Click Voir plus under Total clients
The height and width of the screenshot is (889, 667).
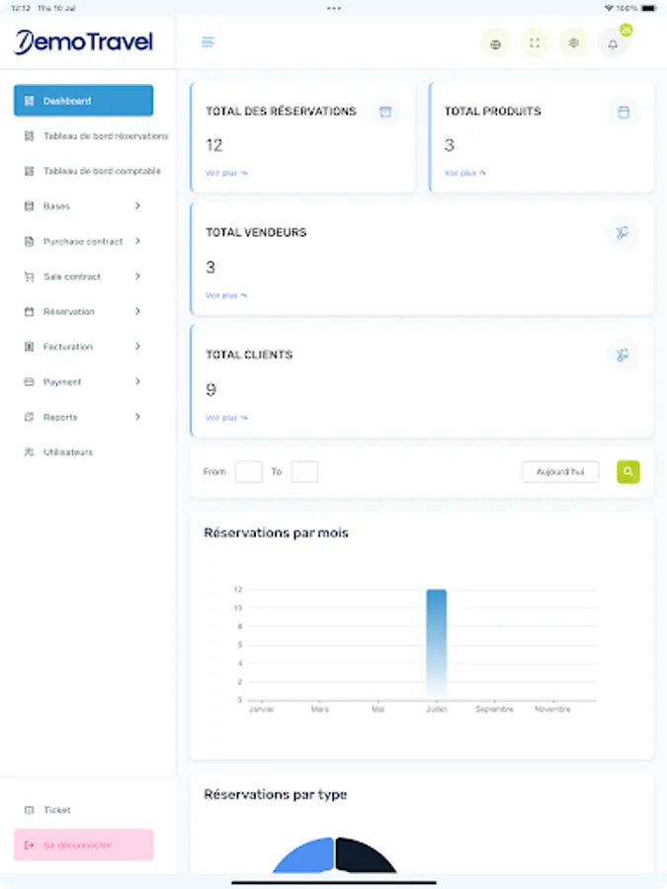226,418
